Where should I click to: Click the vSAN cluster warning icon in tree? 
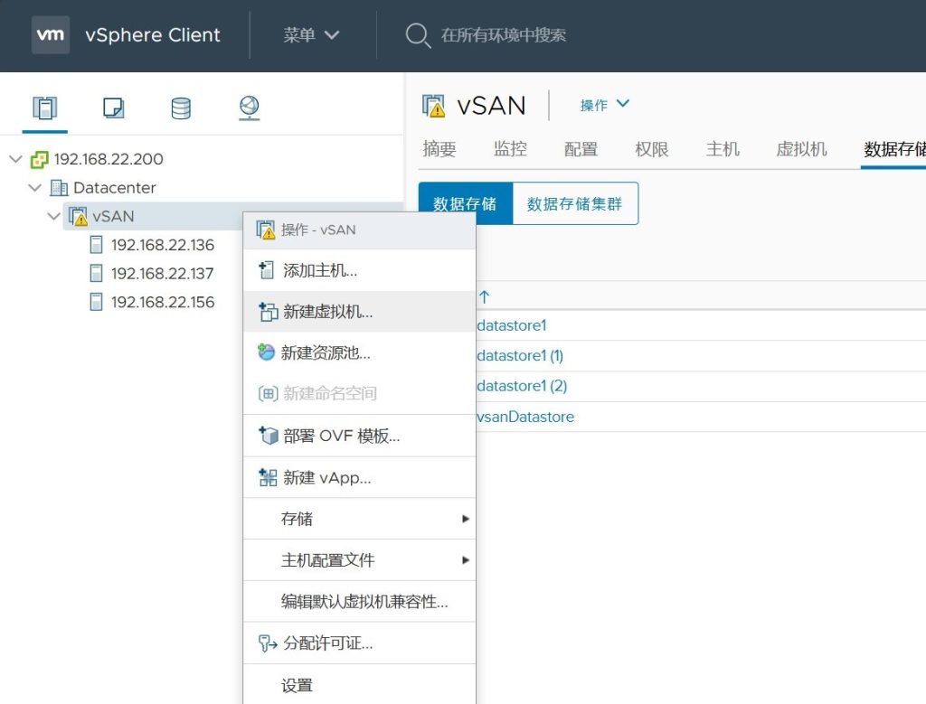pos(78,216)
